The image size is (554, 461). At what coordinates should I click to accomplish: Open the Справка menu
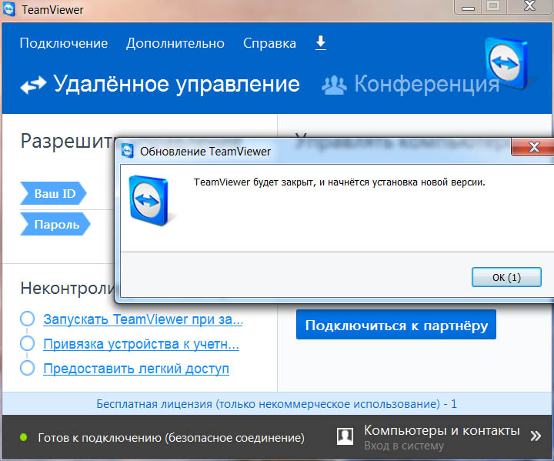pos(269,43)
